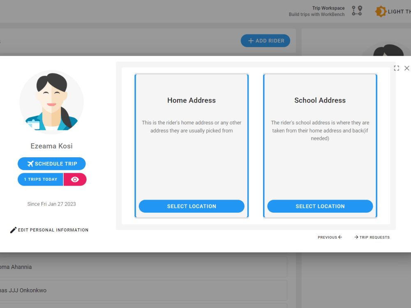Click 'Since Fri Jan 27 2023' text
The height and width of the screenshot is (308, 411).
point(52,204)
